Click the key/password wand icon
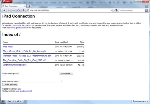The width and height of the screenshot is (150, 104). click(13, 10)
